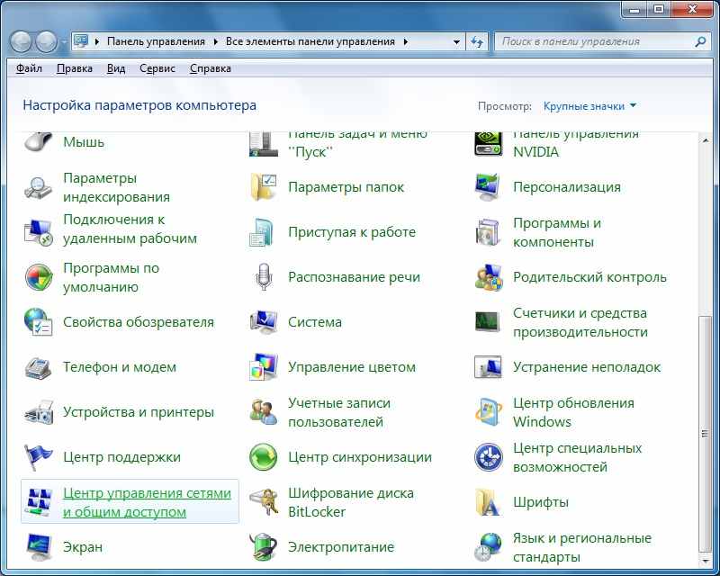The image size is (720, 576).
Task: Click the Все элементы панели управления breadcrumb
Action: pyautogui.click(x=310, y=41)
